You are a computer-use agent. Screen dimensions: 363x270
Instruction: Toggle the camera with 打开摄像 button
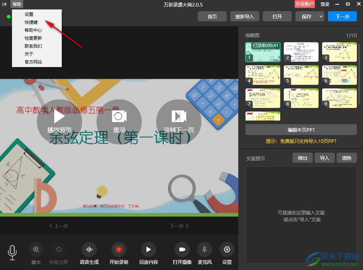(x=182, y=249)
